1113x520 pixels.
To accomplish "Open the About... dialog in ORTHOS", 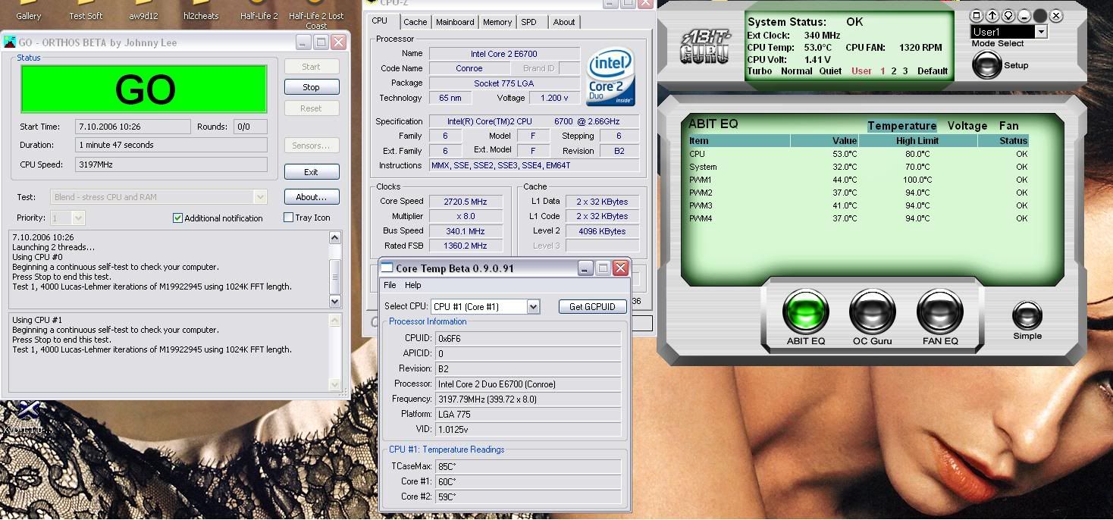I will 311,197.
